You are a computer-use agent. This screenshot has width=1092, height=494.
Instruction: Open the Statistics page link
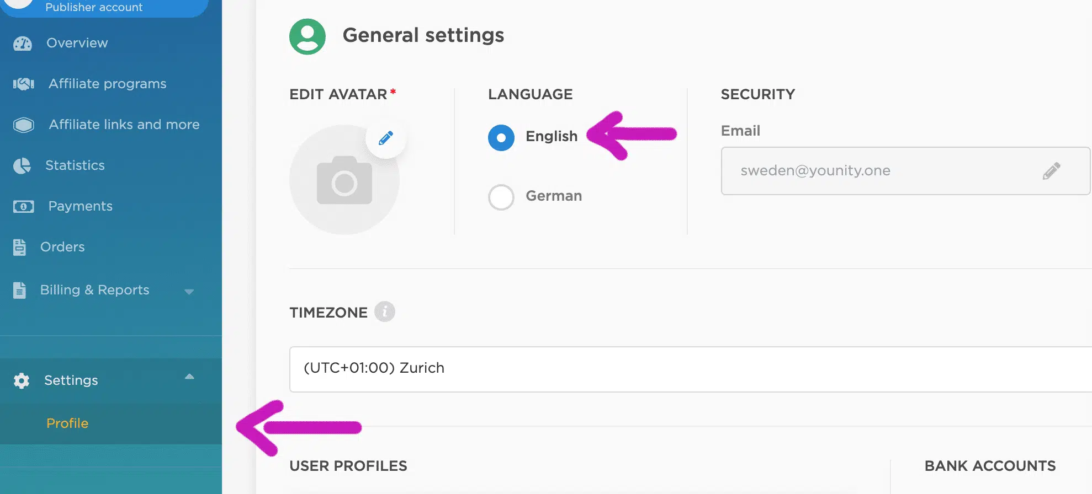coord(75,165)
